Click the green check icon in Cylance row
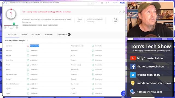 click(x=28, y=89)
